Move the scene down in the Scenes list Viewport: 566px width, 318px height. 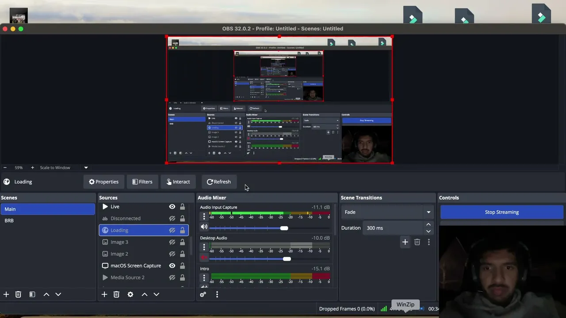(58, 295)
